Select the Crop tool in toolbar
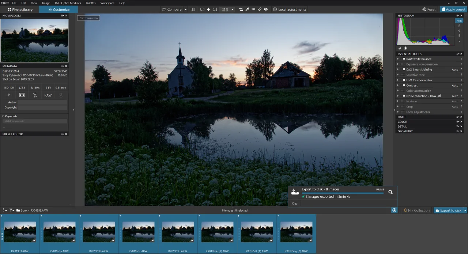This screenshot has height=254, width=468. [x=241, y=9]
